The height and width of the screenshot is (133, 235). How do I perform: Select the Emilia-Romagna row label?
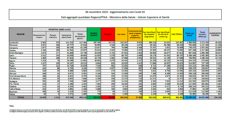pyautogui.click(x=16, y=52)
